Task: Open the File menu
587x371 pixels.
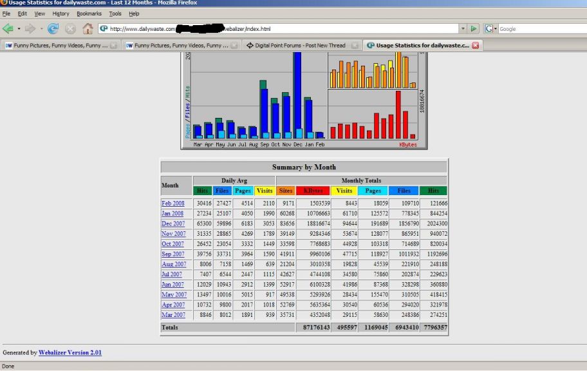Action: [x=6, y=14]
